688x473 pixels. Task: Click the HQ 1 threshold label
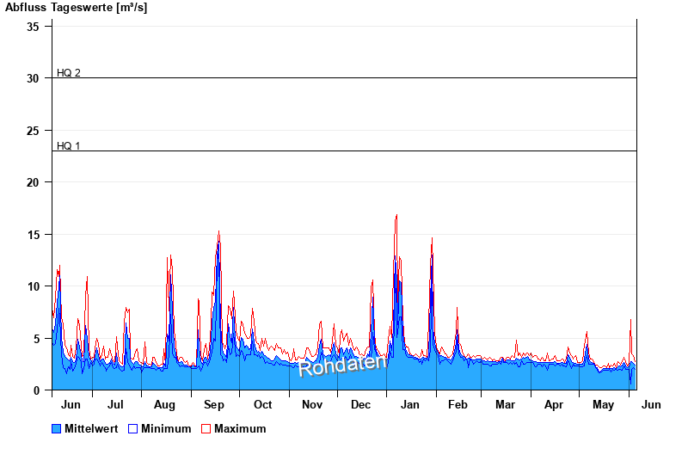pos(69,146)
